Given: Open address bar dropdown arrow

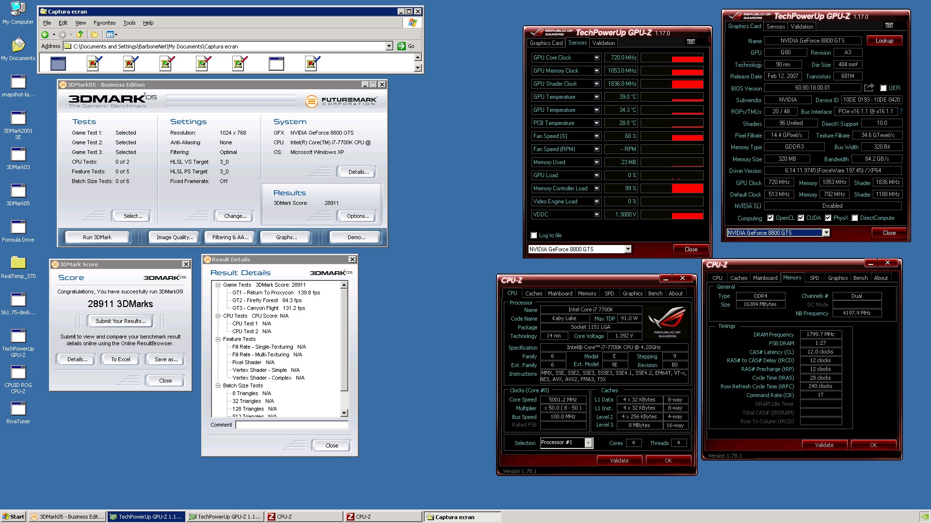Looking at the screenshot, I should pyautogui.click(x=388, y=46).
